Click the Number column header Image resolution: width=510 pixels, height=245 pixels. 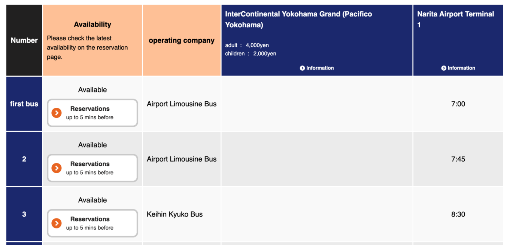click(24, 40)
